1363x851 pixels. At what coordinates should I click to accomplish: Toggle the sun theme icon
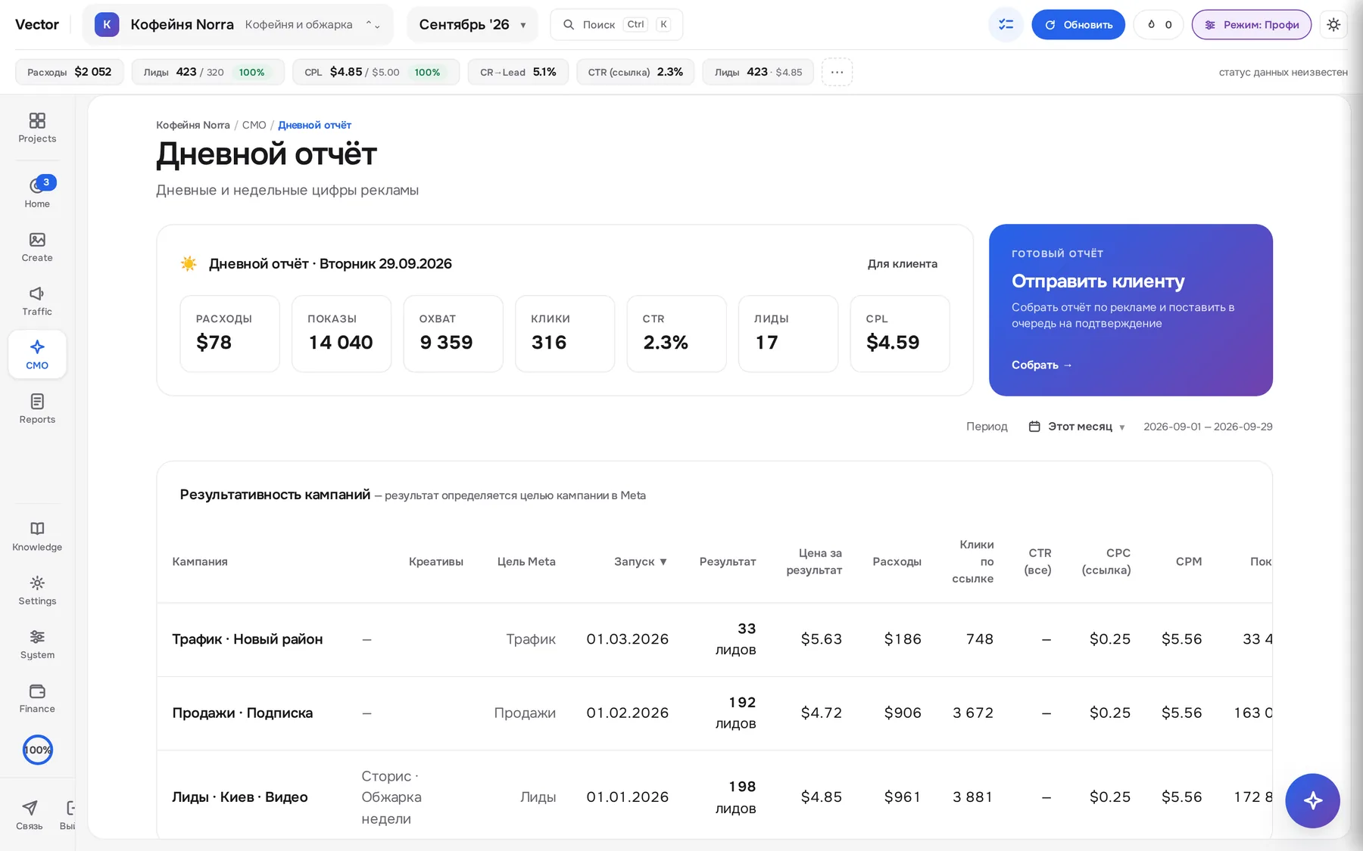(x=1333, y=25)
